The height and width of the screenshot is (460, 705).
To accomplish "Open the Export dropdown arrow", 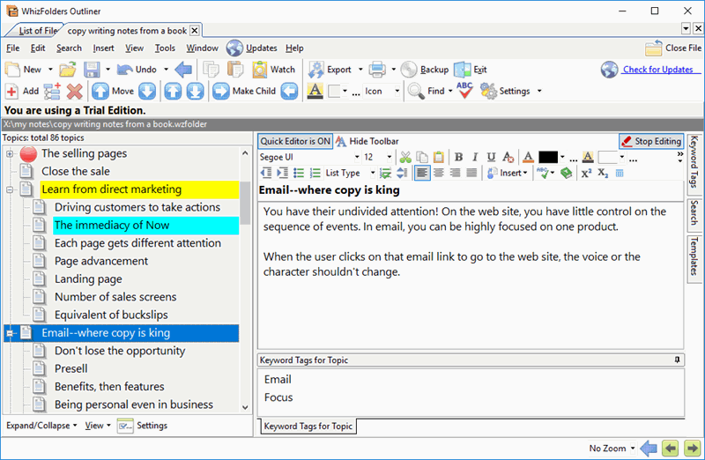I will [360, 70].
